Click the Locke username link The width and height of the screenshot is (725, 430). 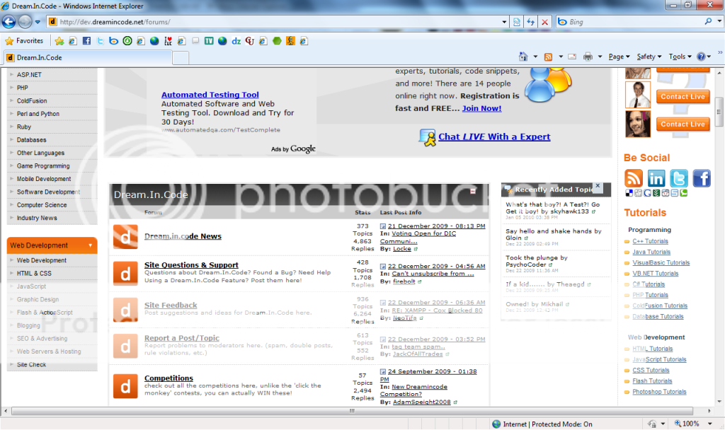[402, 248]
